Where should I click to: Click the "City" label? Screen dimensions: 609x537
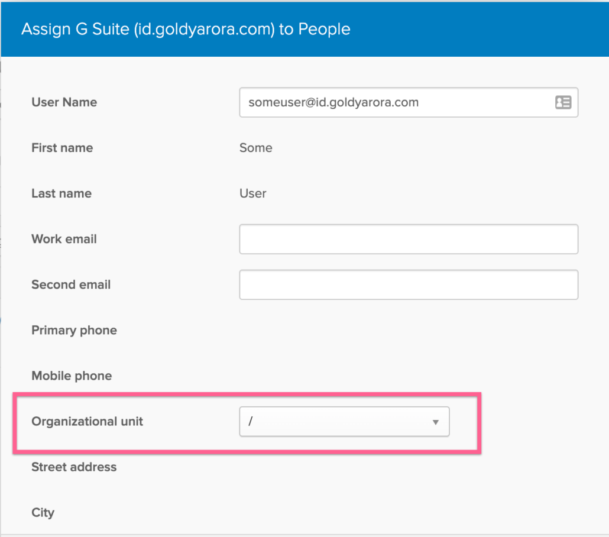[x=43, y=513]
